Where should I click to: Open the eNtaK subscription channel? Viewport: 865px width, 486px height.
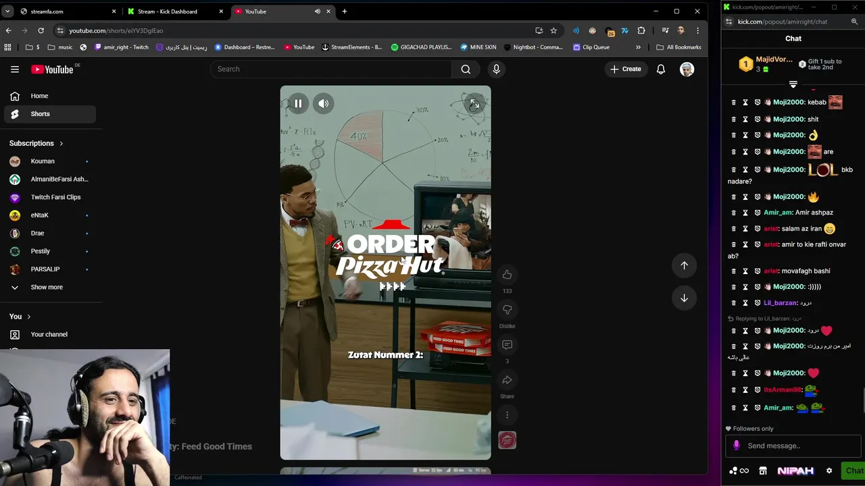50,215
